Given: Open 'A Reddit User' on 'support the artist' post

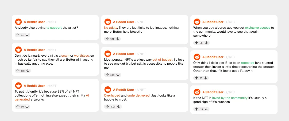Looking at the screenshot, I should tap(34, 22).
